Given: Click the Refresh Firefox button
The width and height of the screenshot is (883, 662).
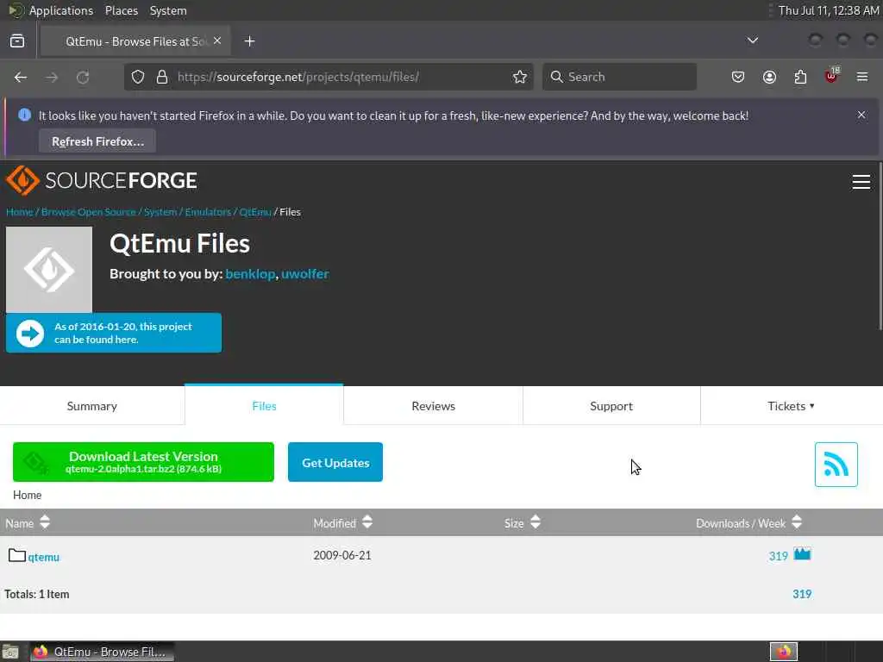Looking at the screenshot, I should point(97,141).
